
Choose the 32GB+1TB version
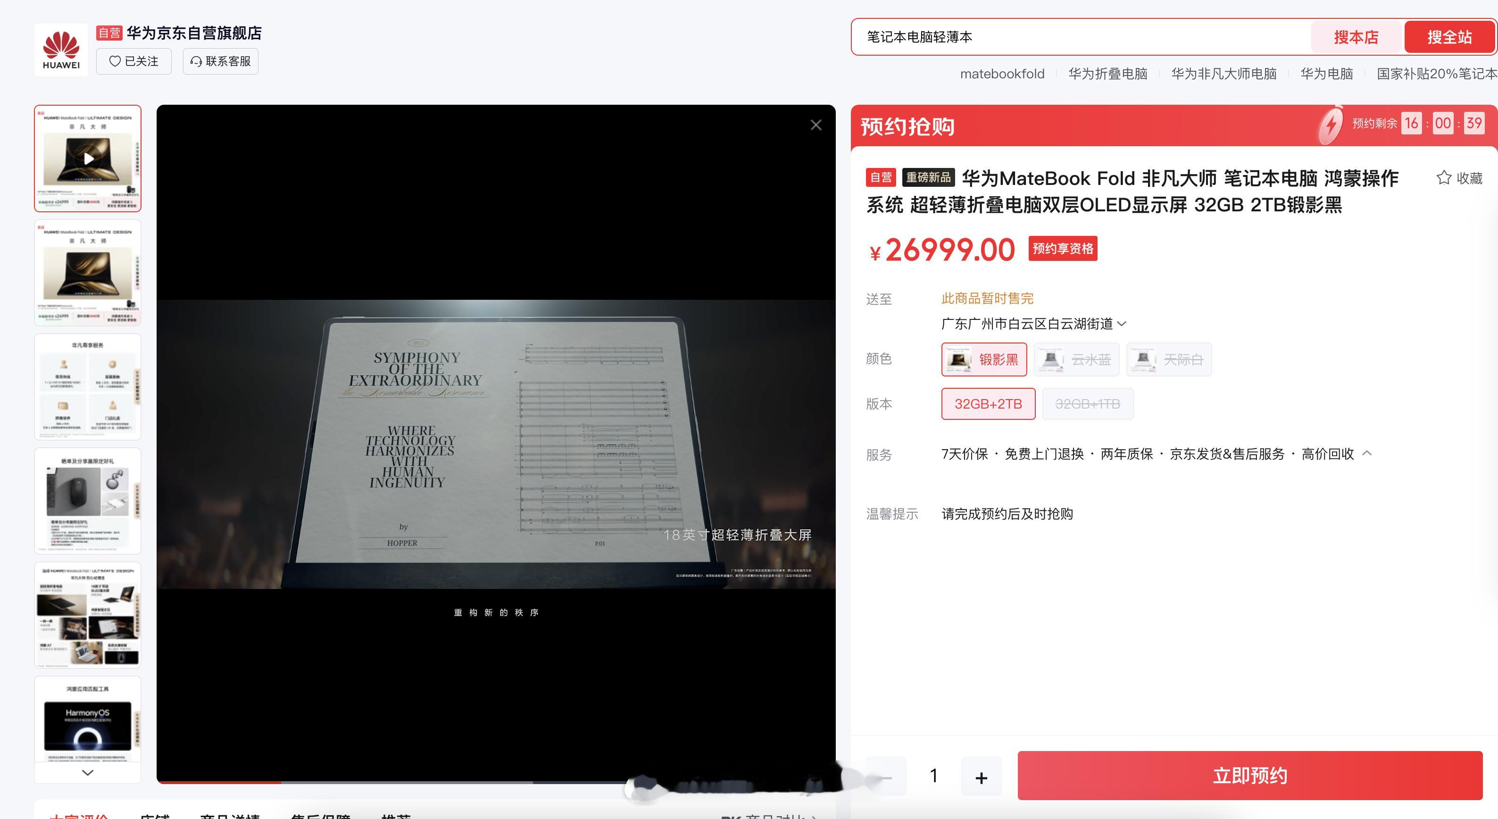[x=1088, y=404]
